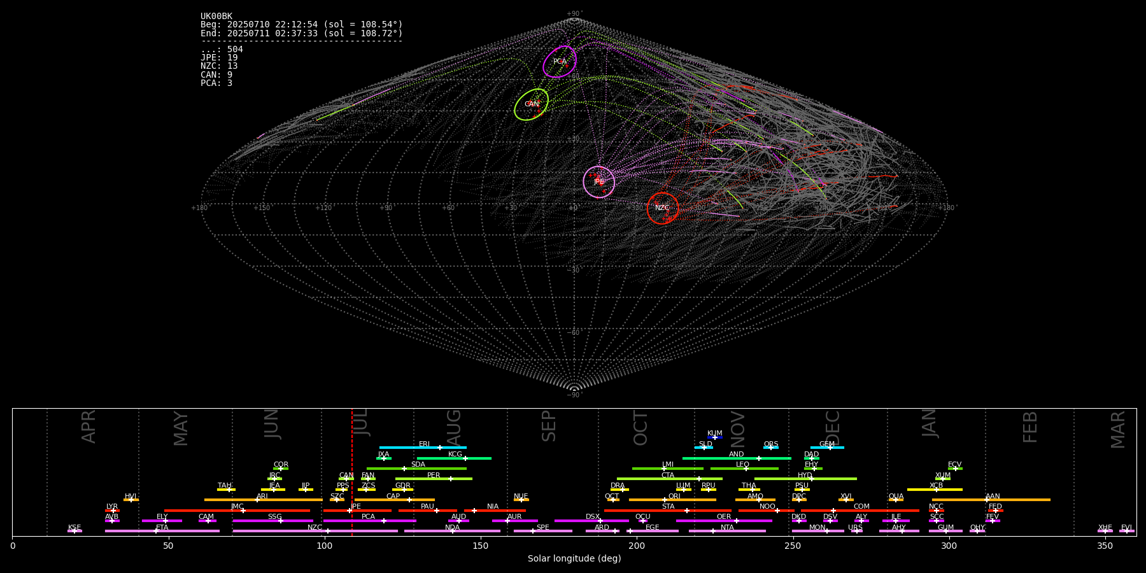Click the -90° label below the sky map
Screen dimensions: 1146x573
[574, 395]
